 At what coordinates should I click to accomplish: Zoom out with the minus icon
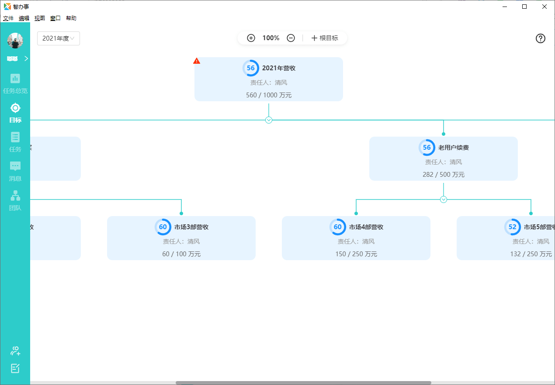coord(291,38)
